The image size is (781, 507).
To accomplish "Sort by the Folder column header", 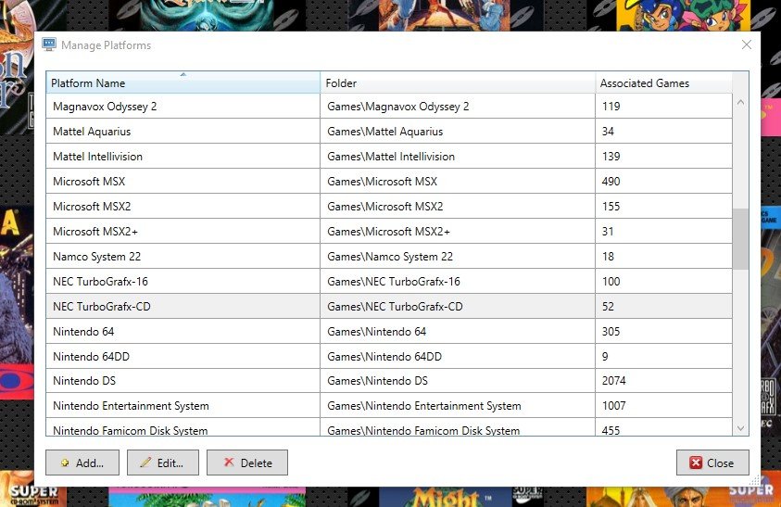I will click(458, 82).
